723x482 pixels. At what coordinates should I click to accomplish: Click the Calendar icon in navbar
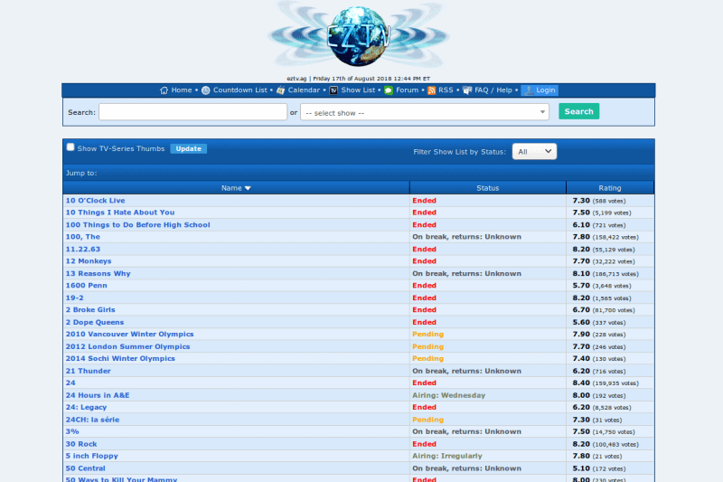coord(280,90)
